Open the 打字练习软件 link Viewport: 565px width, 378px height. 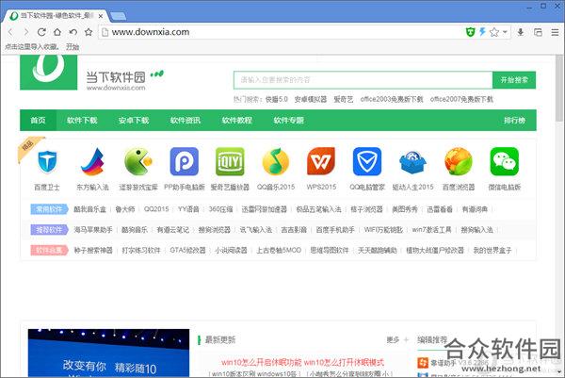coord(141,250)
